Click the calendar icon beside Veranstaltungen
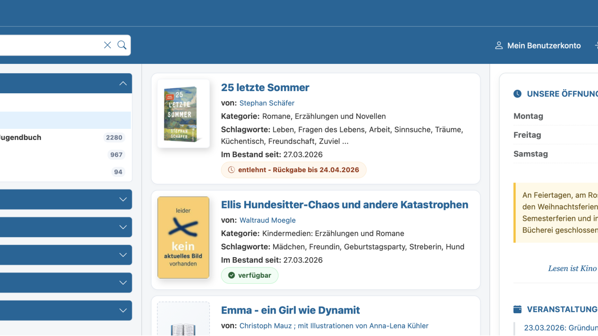Viewport: 598px width, 336px height. [517, 309]
